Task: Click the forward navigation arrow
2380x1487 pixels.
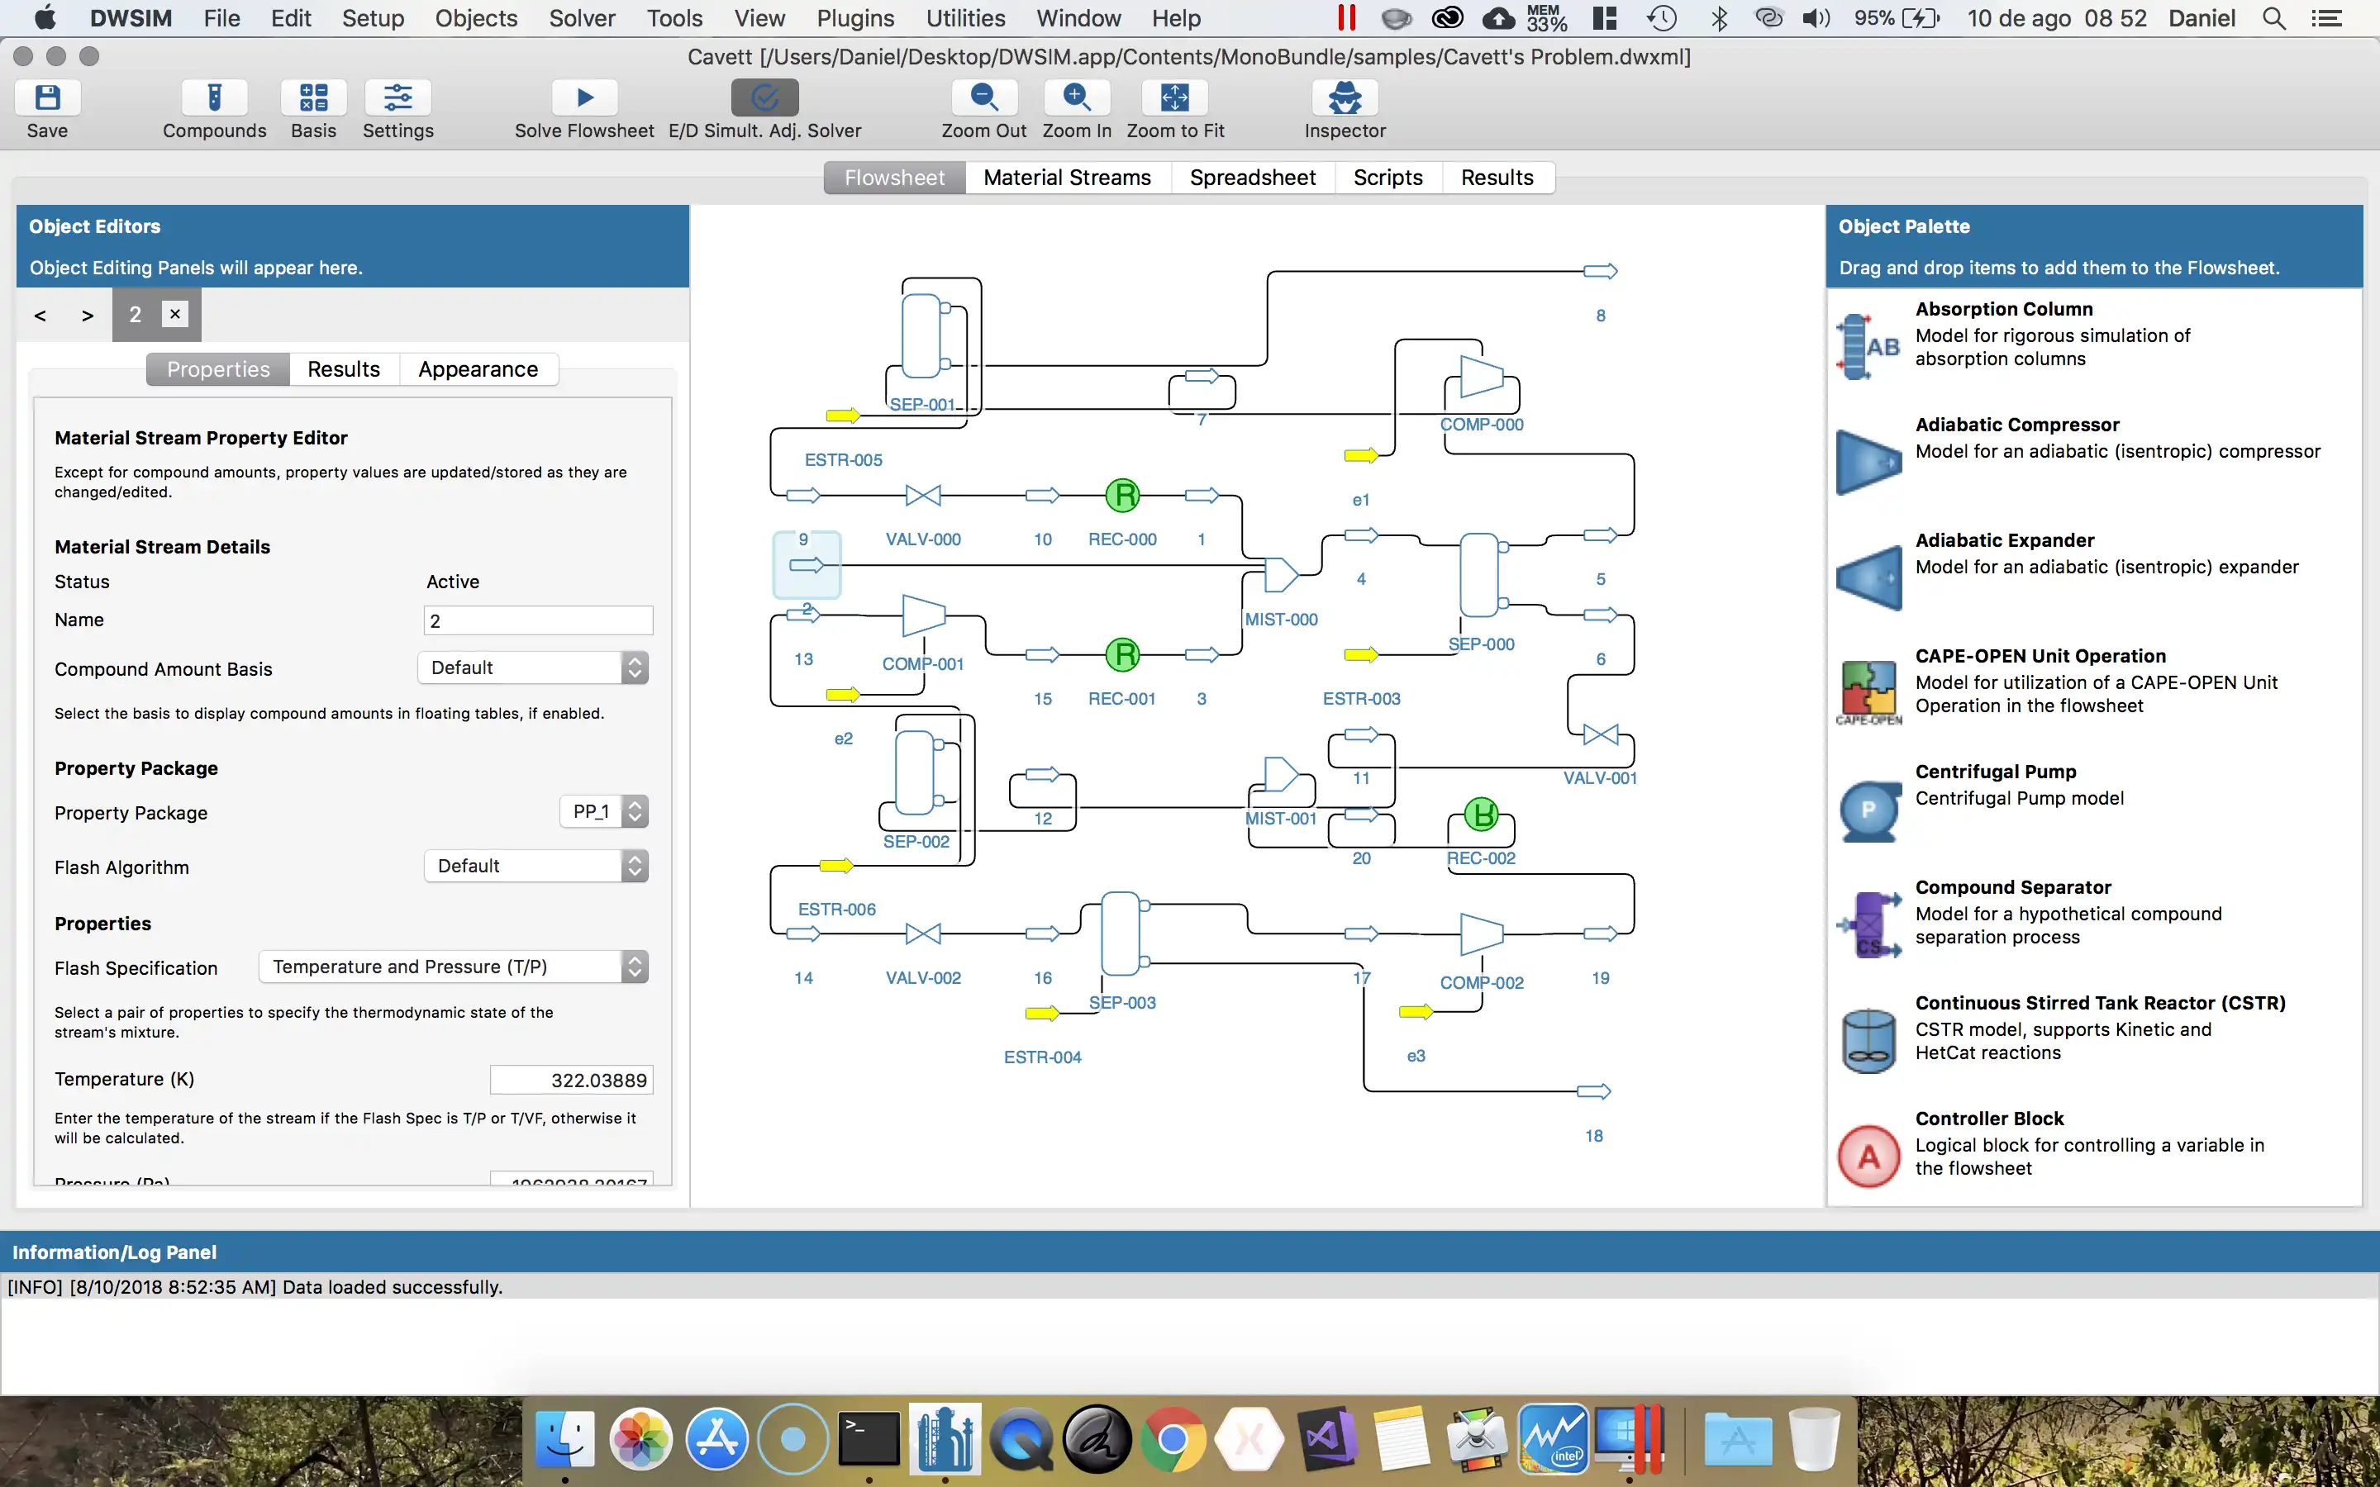Action: [86, 313]
